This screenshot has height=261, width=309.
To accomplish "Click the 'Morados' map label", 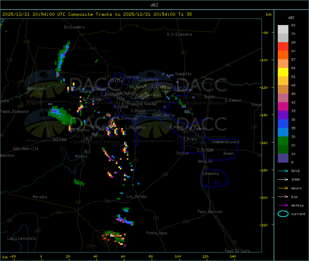I will click(x=40, y=197).
